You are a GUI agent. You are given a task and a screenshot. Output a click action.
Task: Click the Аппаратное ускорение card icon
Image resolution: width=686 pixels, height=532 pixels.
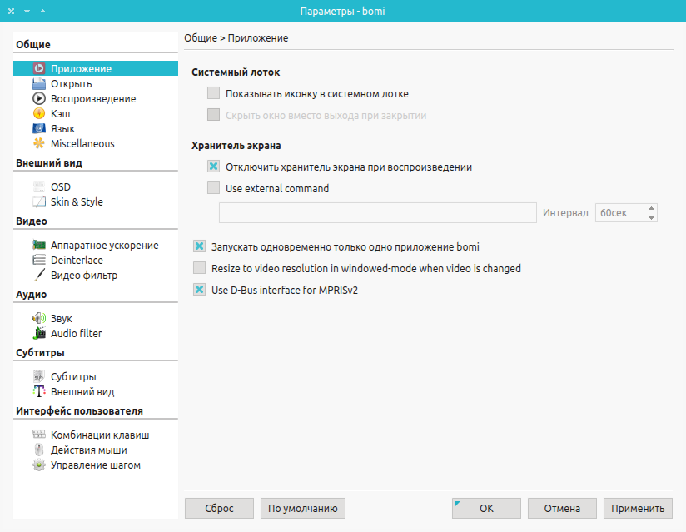(x=39, y=245)
